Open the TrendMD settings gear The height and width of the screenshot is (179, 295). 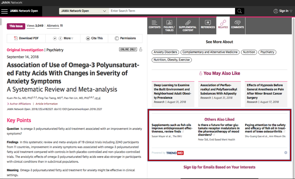click(286, 153)
